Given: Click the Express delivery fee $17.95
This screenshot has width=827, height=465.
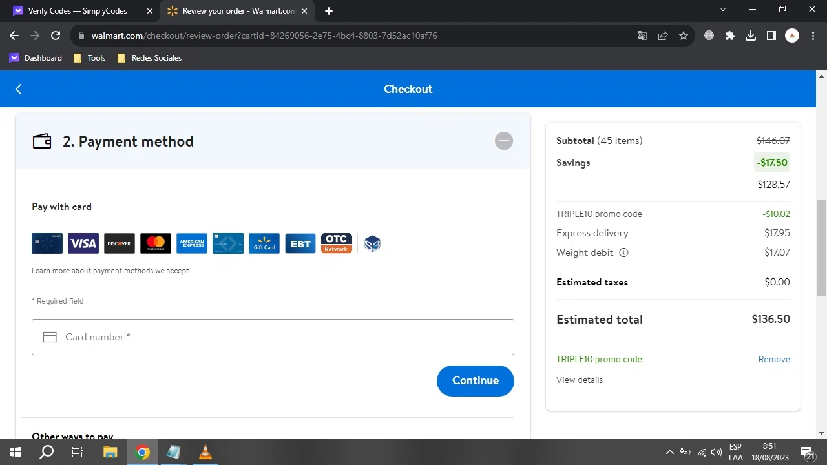Looking at the screenshot, I should tap(777, 233).
